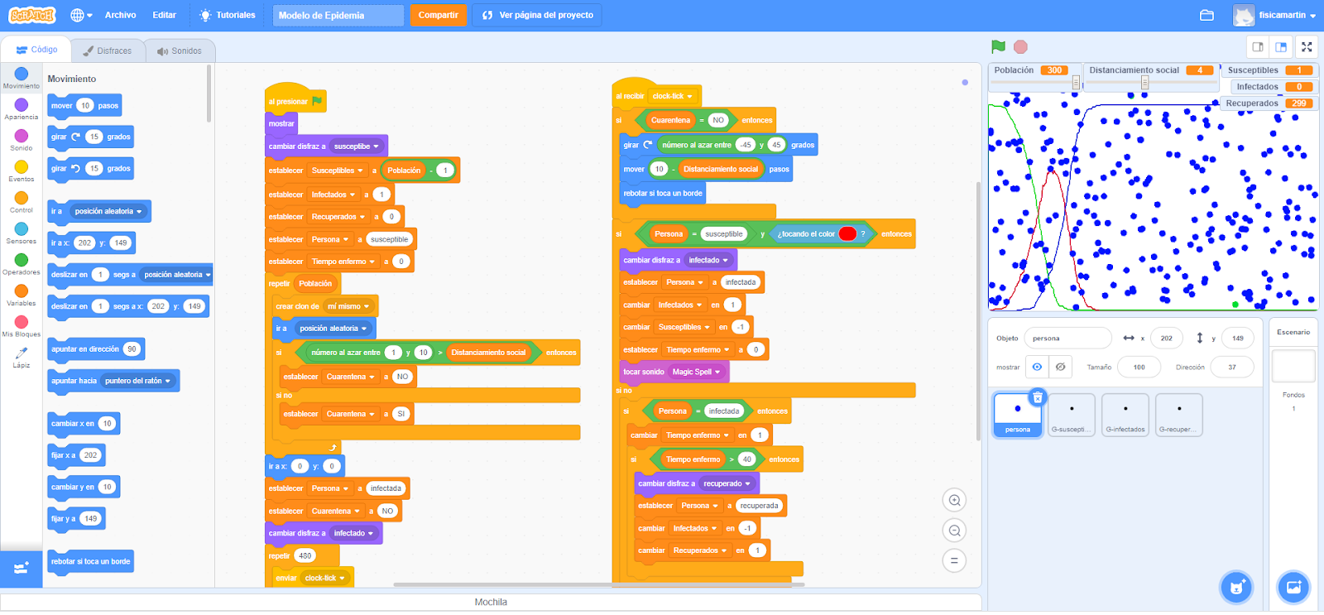Viewport: 1324px width, 615px height.
Task: Enter full screen stage mode
Action: click(x=1307, y=47)
